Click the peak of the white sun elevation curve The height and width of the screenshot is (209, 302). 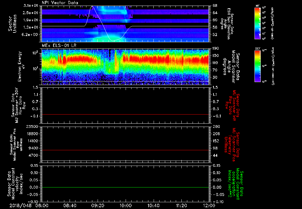coord(93,6)
